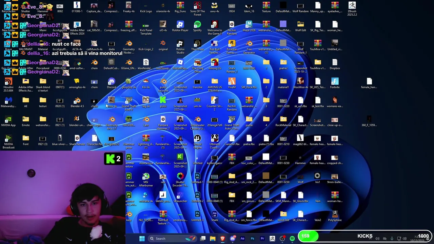Image resolution: width=434 pixels, height=244 pixels.
Task: Select the texturi folder
Action: [x=43, y=102]
